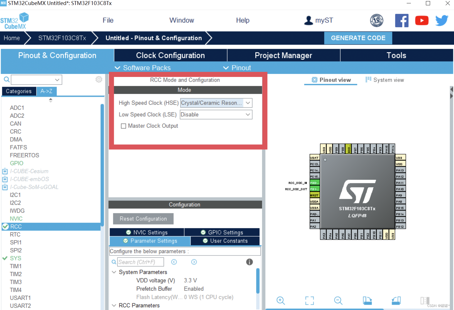Open the Help menu
454x310 pixels.
243,20
